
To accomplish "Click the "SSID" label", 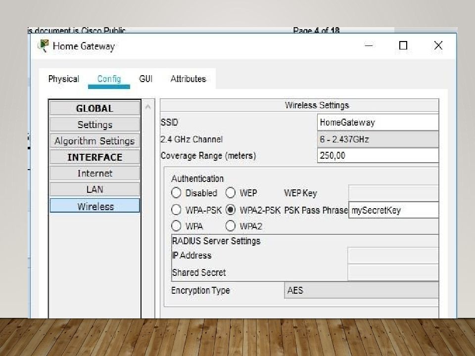I will point(169,122).
